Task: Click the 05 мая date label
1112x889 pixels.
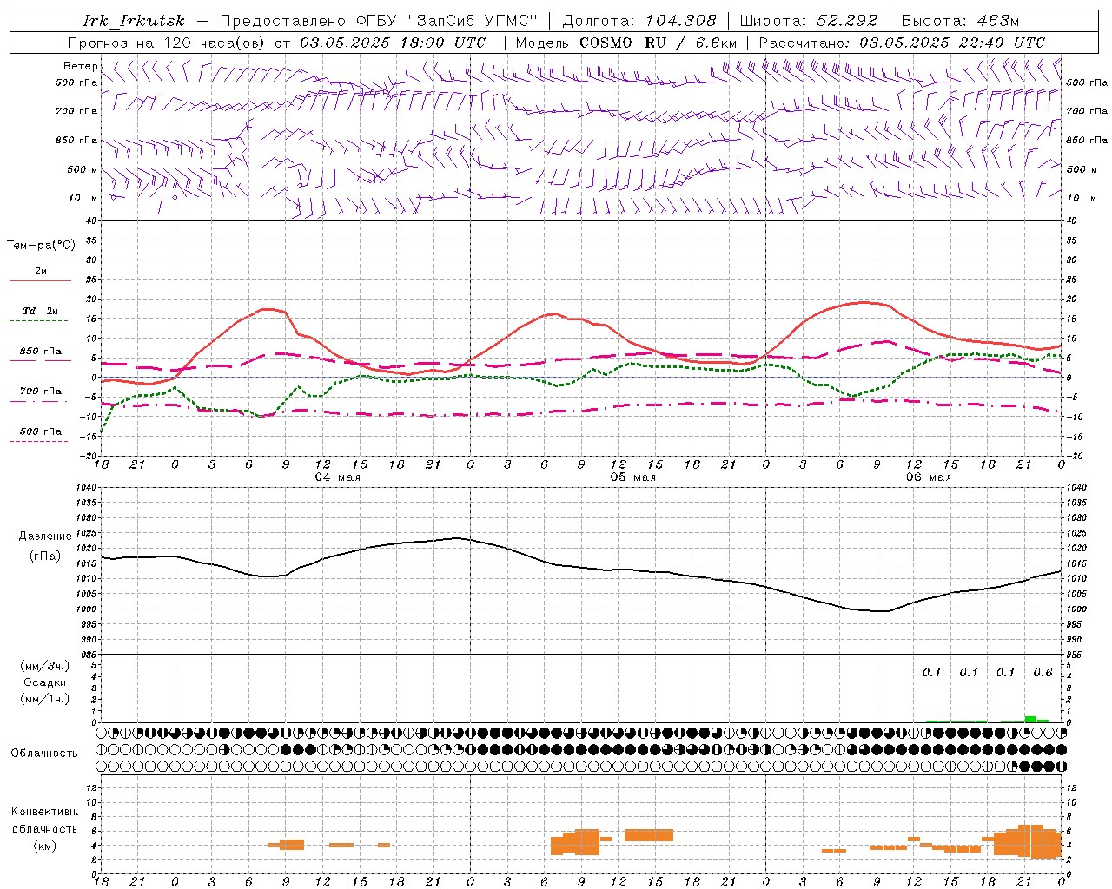Action: (633, 477)
